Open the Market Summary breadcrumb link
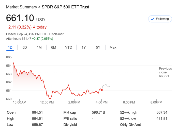Image resolution: width=179 pixels, height=131 pixels. pos(21,7)
